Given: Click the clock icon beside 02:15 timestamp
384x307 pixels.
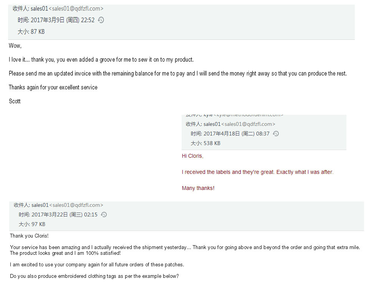Looking at the screenshot, I should click(104, 215).
